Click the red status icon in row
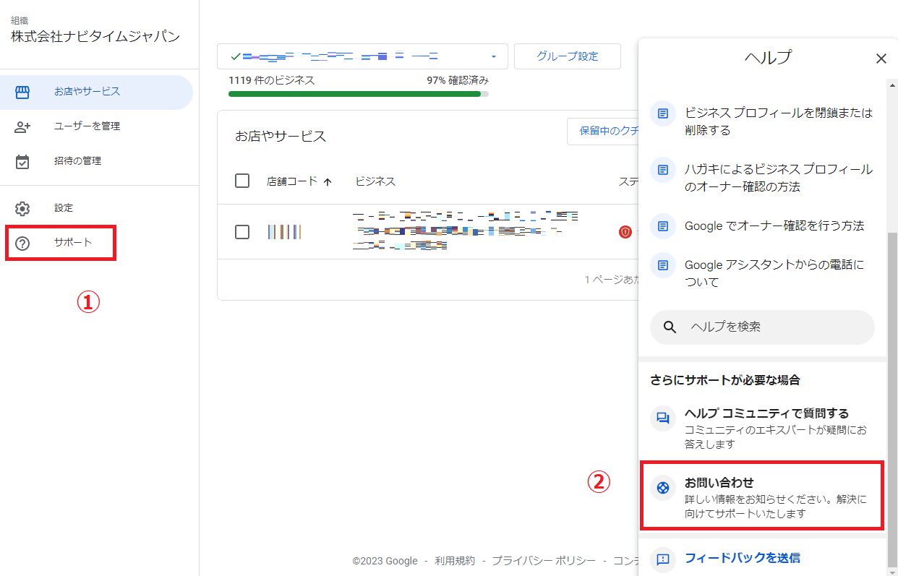Viewport: 898px width, 576px height. point(625,232)
